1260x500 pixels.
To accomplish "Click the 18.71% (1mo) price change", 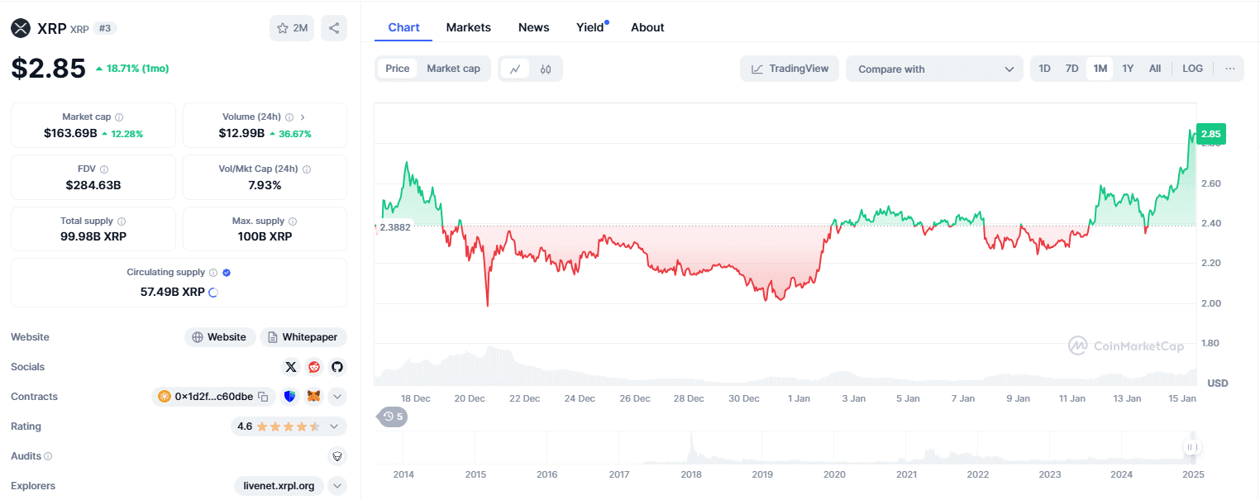I will [x=132, y=69].
